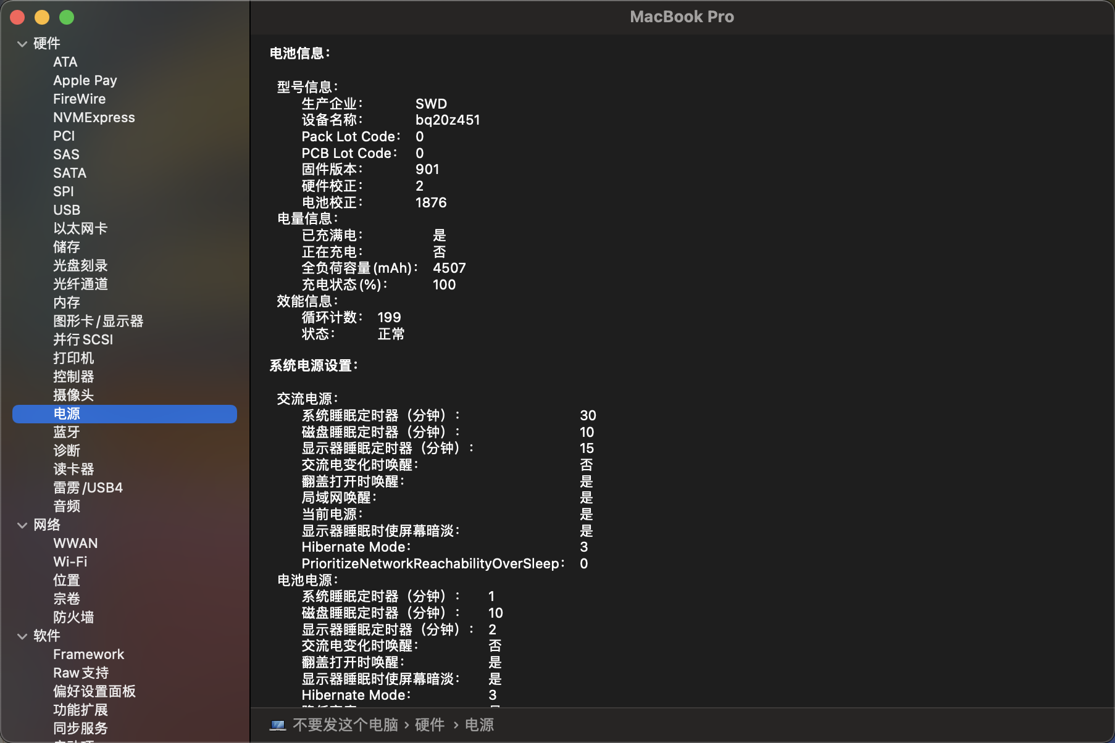
Task: Select 防火墙 in the sidebar
Action: pyautogui.click(x=73, y=618)
